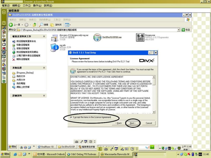Select DivXPro521XP2K.exe file icon
The width and height of the screenshot is (211, 158).
[97, 37]
